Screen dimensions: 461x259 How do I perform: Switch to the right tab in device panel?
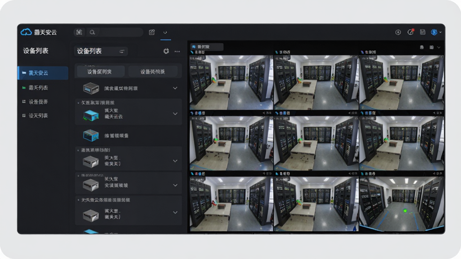153,71
